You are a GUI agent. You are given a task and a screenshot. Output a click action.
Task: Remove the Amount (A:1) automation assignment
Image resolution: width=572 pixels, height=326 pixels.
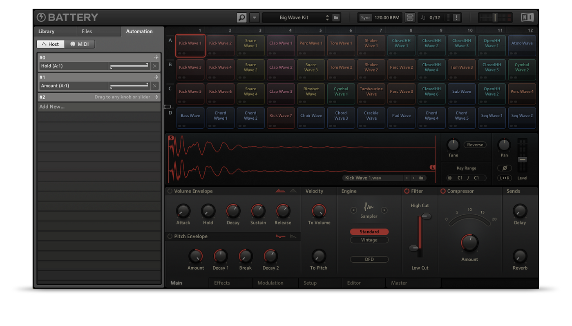coord(154,86)
